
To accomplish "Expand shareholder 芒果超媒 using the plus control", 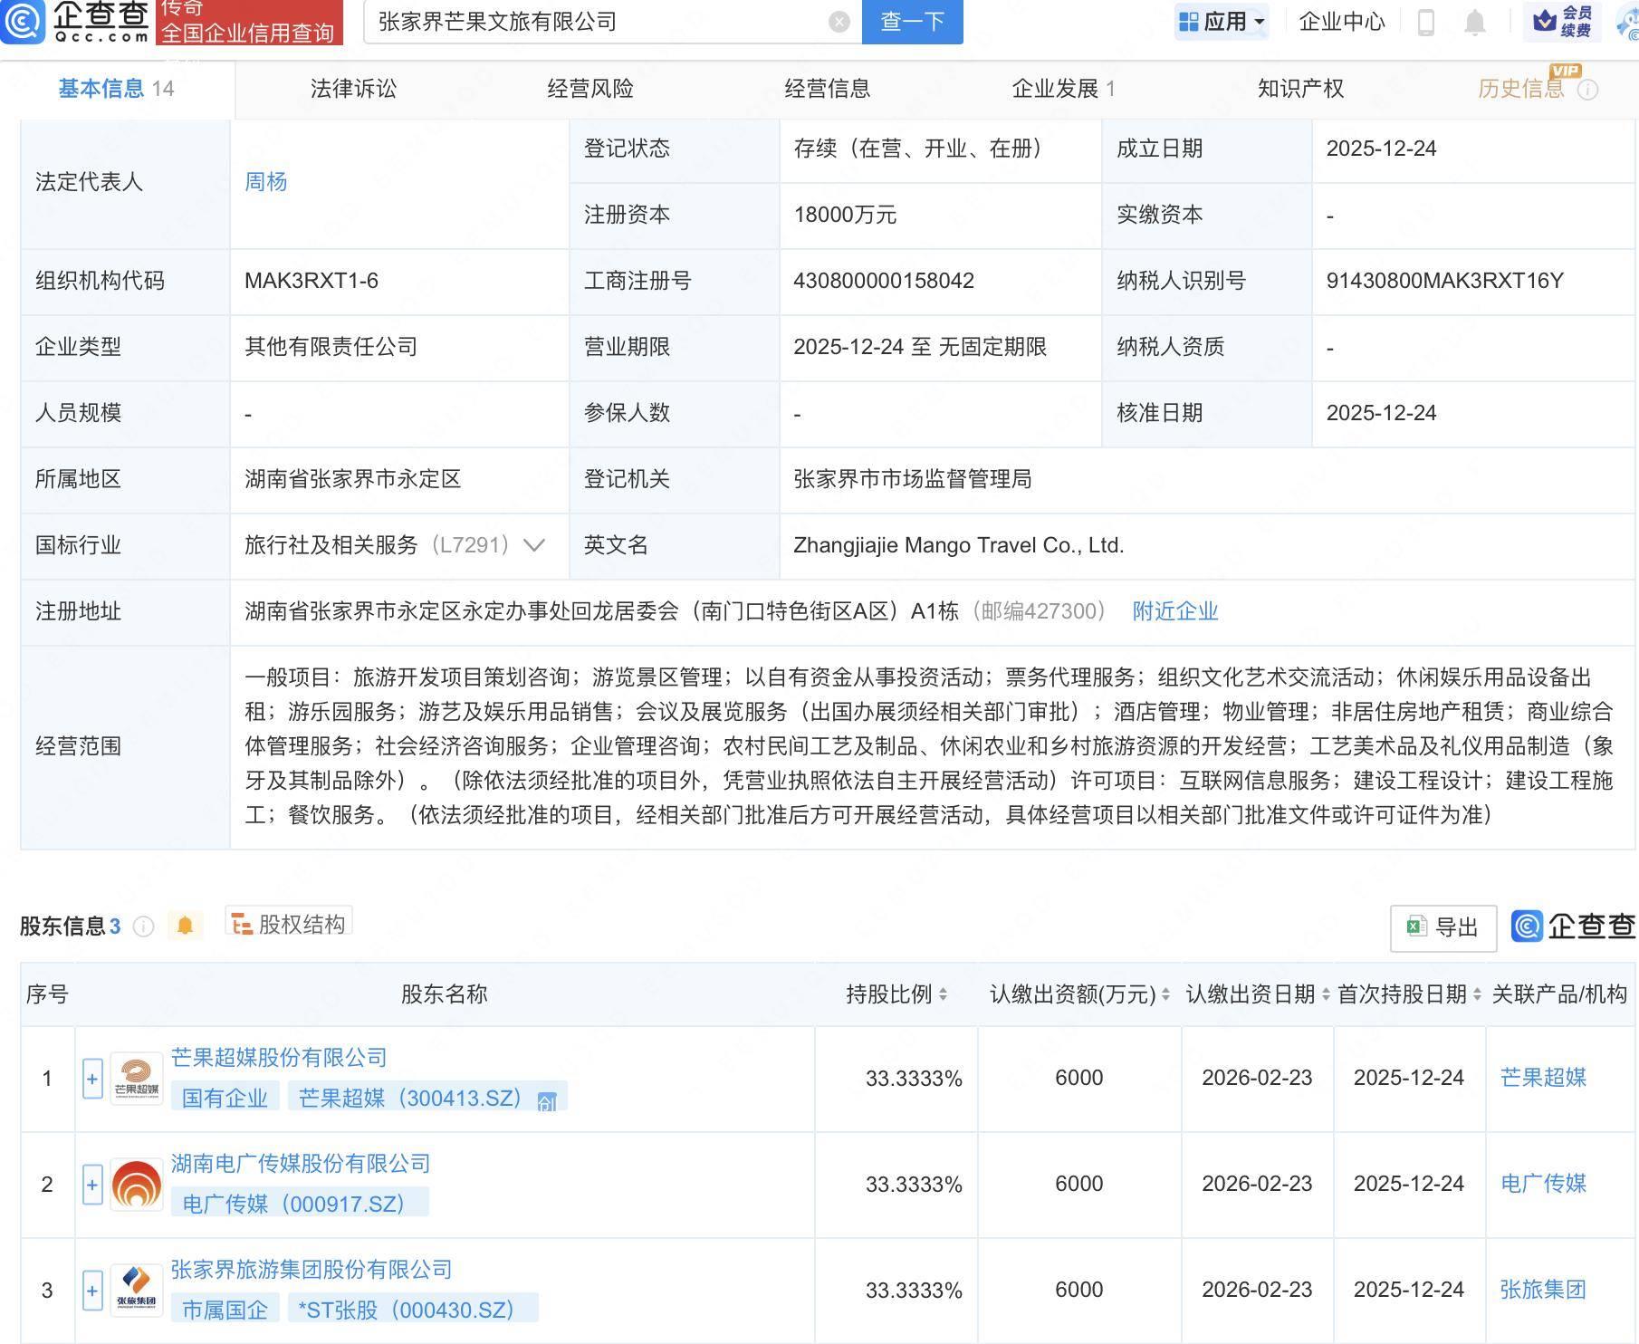I will [91, 1079].
